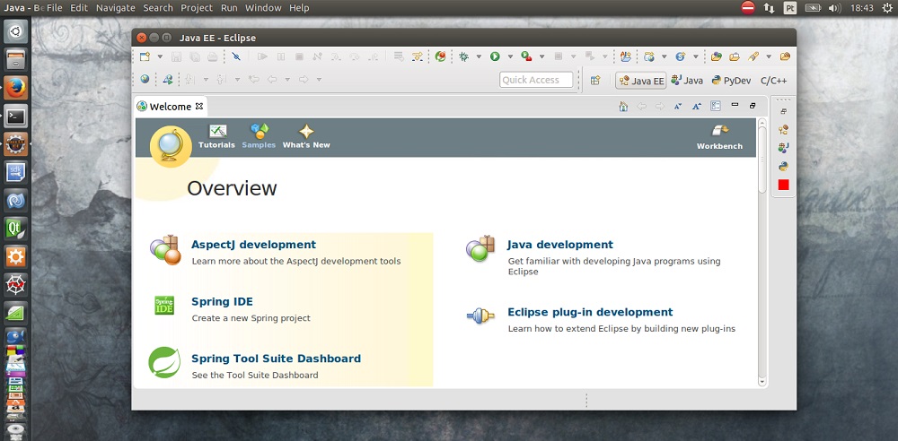Click the Spring Tool Suite Dashboard link

(x=276, y=359)
